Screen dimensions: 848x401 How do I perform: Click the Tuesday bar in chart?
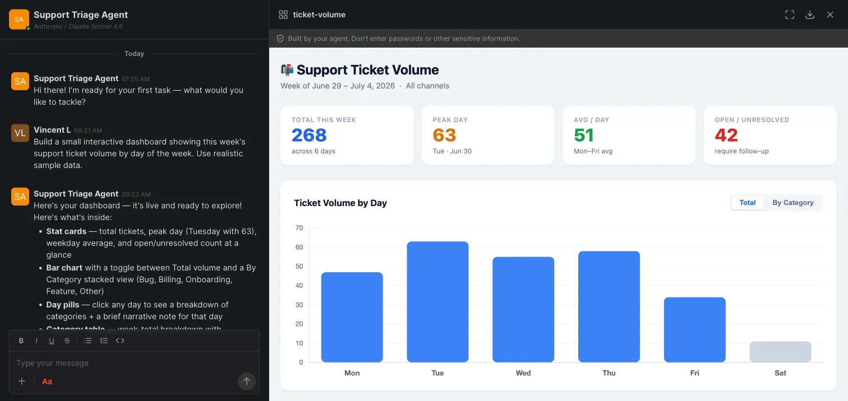tap(437, 302)
